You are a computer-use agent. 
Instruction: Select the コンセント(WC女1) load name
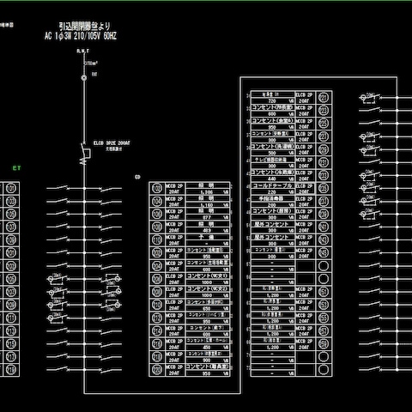208,276
